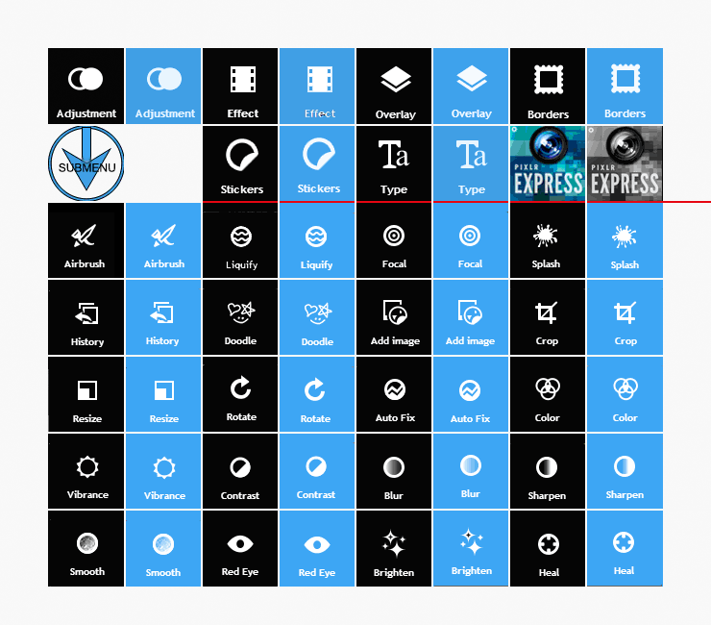Click the SUBMENU down arrow circle

tap(86, 163)
